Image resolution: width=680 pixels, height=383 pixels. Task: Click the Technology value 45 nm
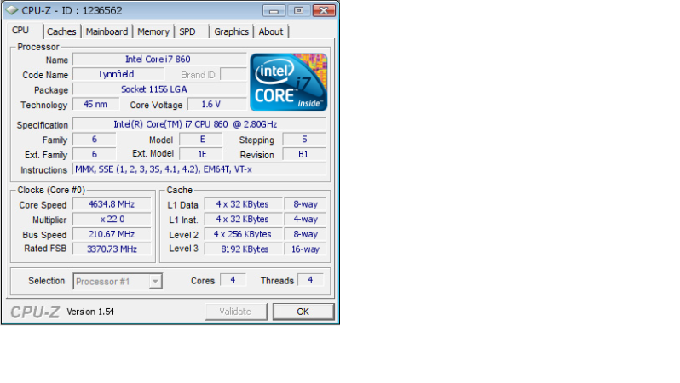point(95,104)
